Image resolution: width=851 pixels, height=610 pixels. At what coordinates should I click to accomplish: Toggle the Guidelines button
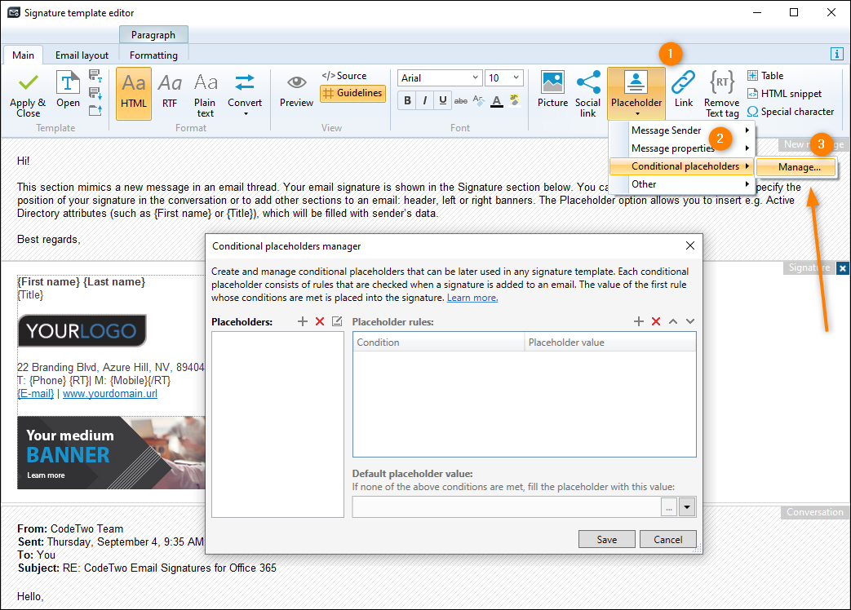coord(352,93)
